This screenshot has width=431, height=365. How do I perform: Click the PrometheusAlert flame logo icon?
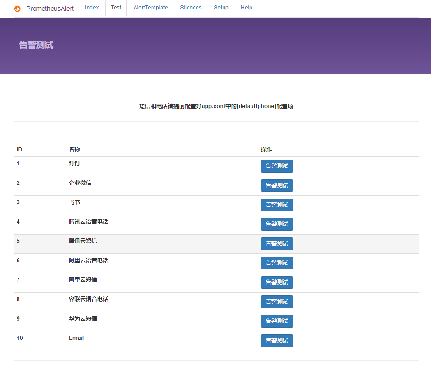pyautogui.click(x=18, y=9)
